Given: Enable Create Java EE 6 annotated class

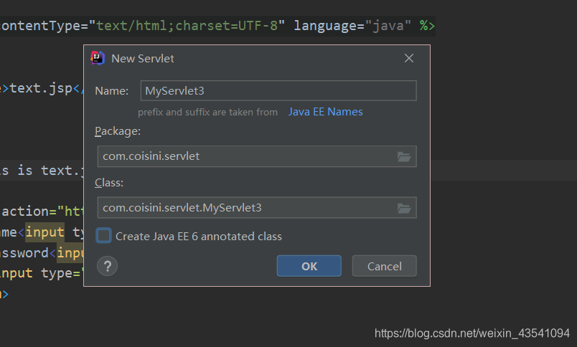Looking at the screenshot, I should click(x=104, y=236).
